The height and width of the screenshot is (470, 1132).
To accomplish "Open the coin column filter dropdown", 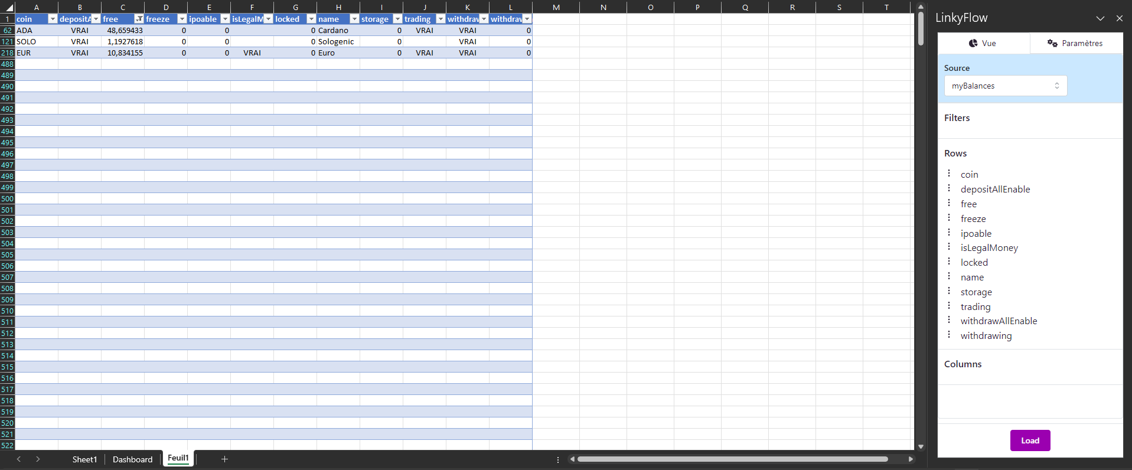I will tap(53, 19).
